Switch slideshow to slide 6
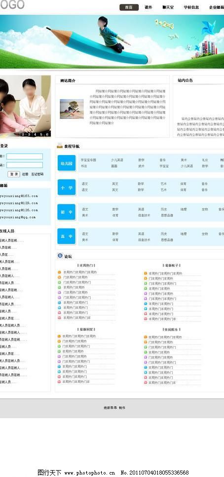The height and width of the screenshot is (477, 224). pos(47,134)
